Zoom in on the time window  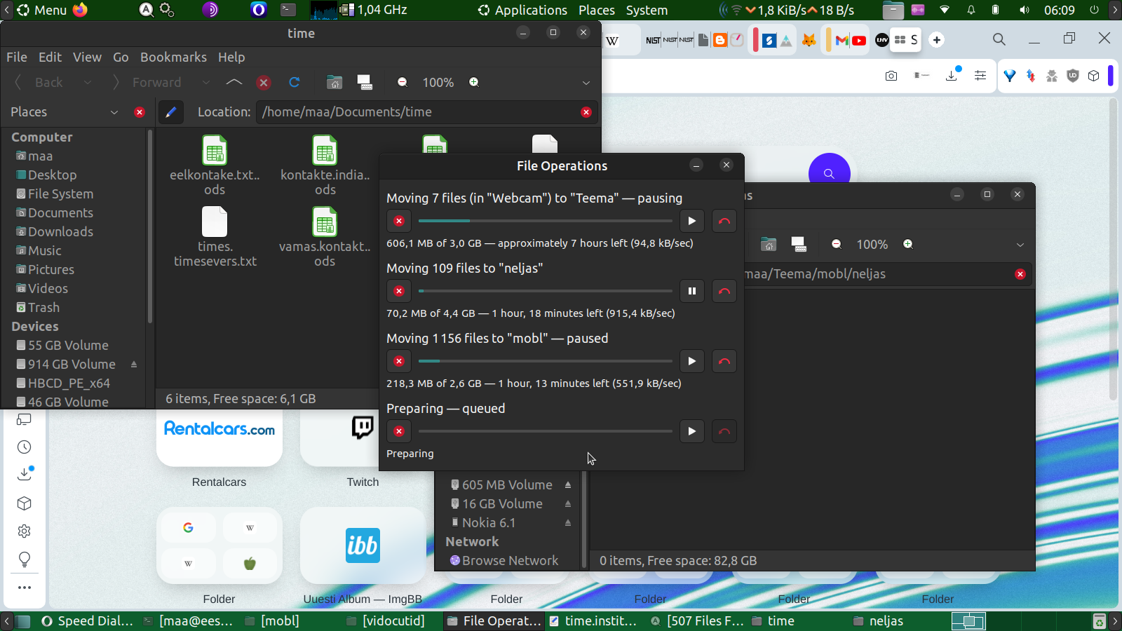[x=474, y=83]
